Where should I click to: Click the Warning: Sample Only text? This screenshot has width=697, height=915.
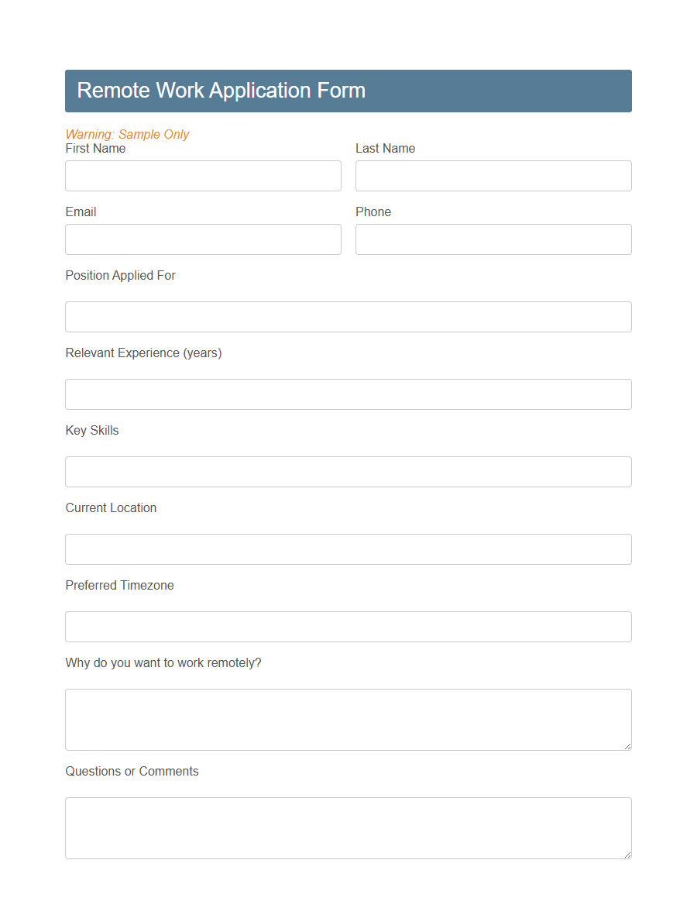[127, 134]
